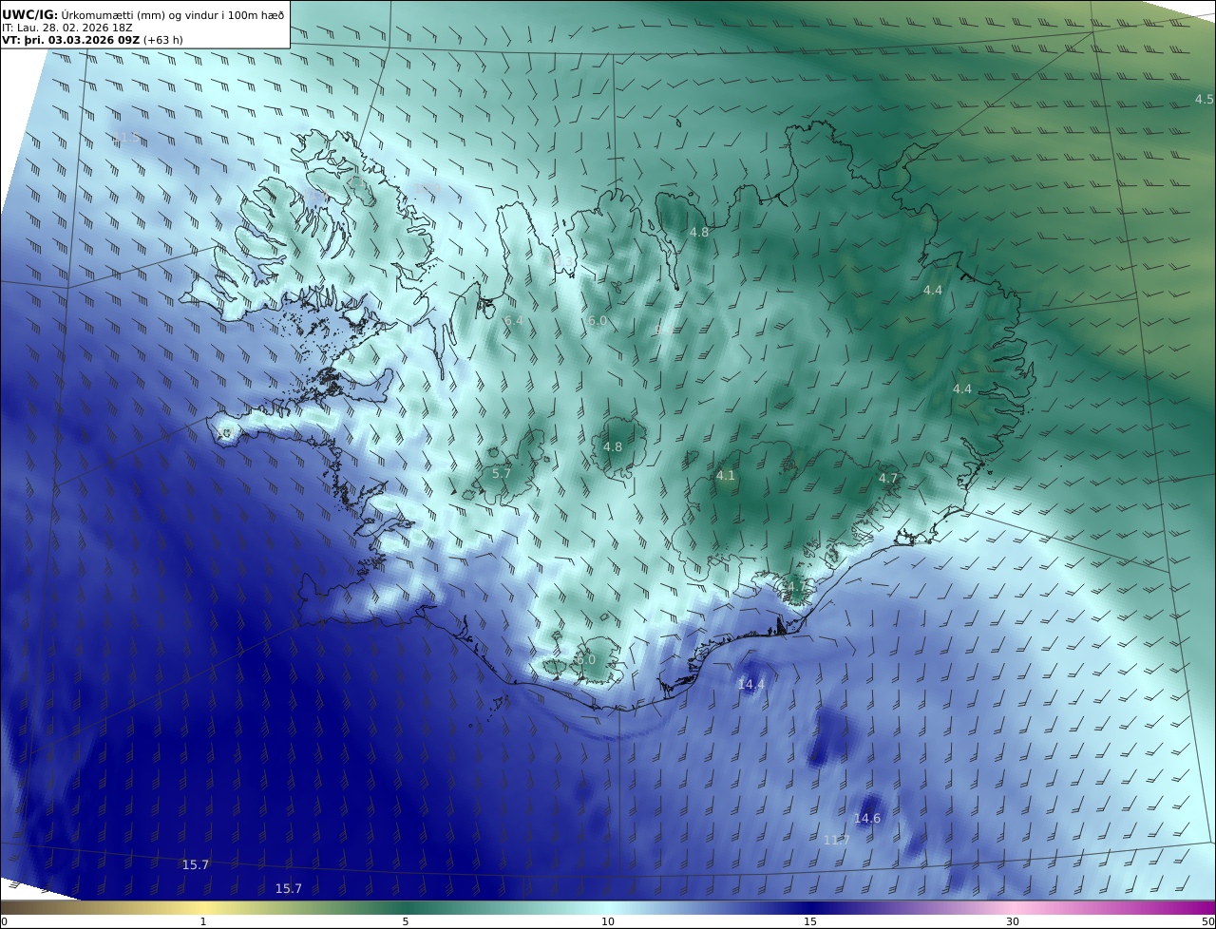1216x929 pixels.
Task: Click the 1 tick on the colour scale
Action: (x=203, y=921)
